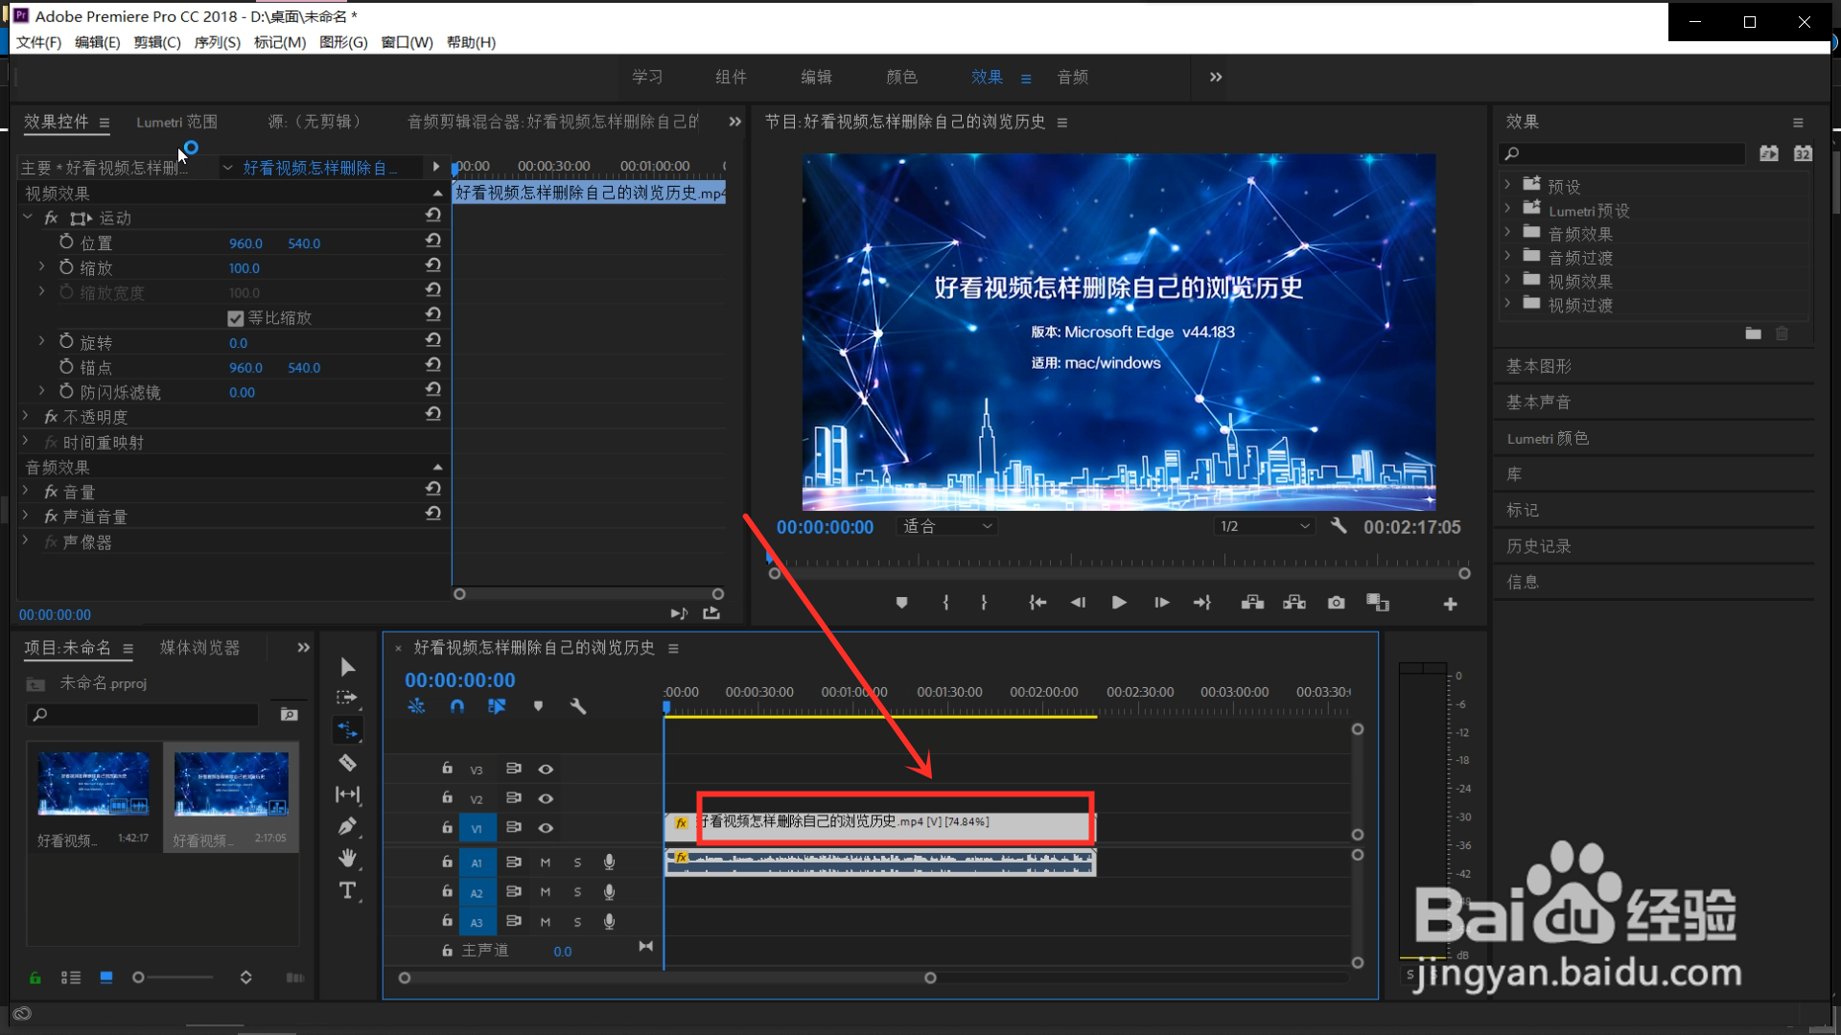
Task: Select the Hand tool
Action: 348,858
